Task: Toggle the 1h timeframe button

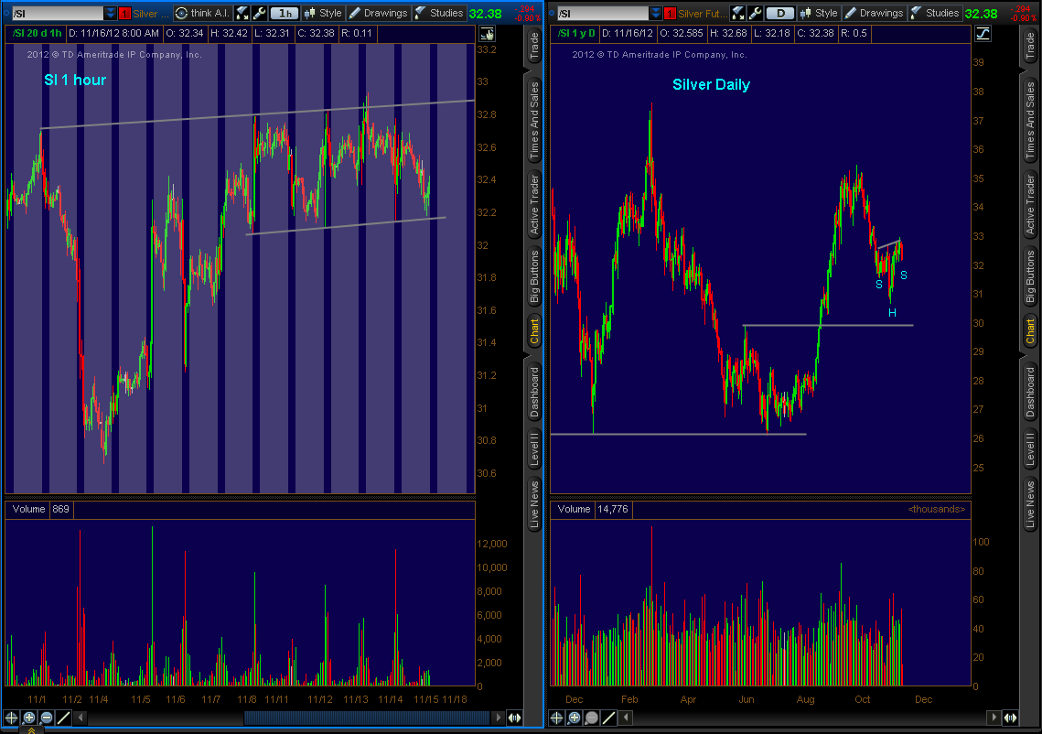Action: click(x=285, y=13)
